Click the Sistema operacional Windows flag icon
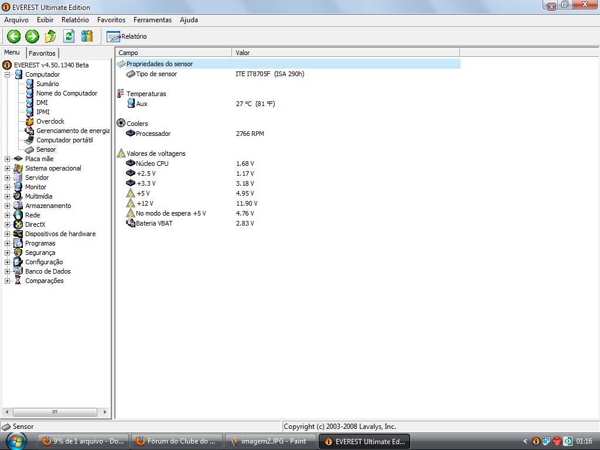This screenshot has height=450, width=600. [18, 168]
